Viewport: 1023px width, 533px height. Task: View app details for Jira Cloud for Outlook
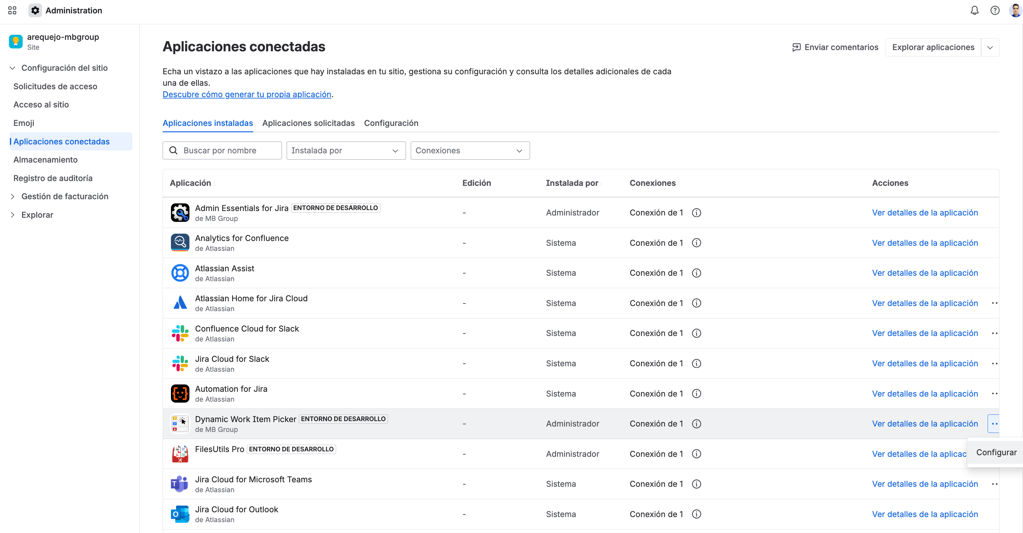point(924,514)
